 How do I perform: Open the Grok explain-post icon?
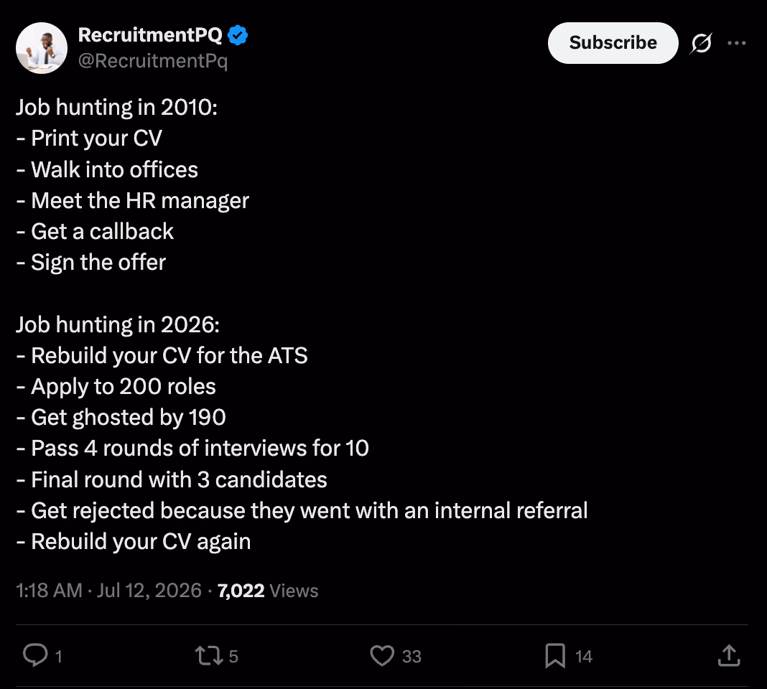[x=701, y=44]
